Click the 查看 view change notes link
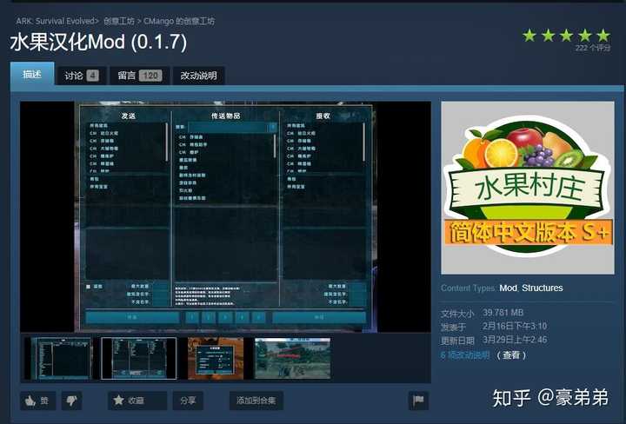Screen dimensions: 626x424 (511, 355)
